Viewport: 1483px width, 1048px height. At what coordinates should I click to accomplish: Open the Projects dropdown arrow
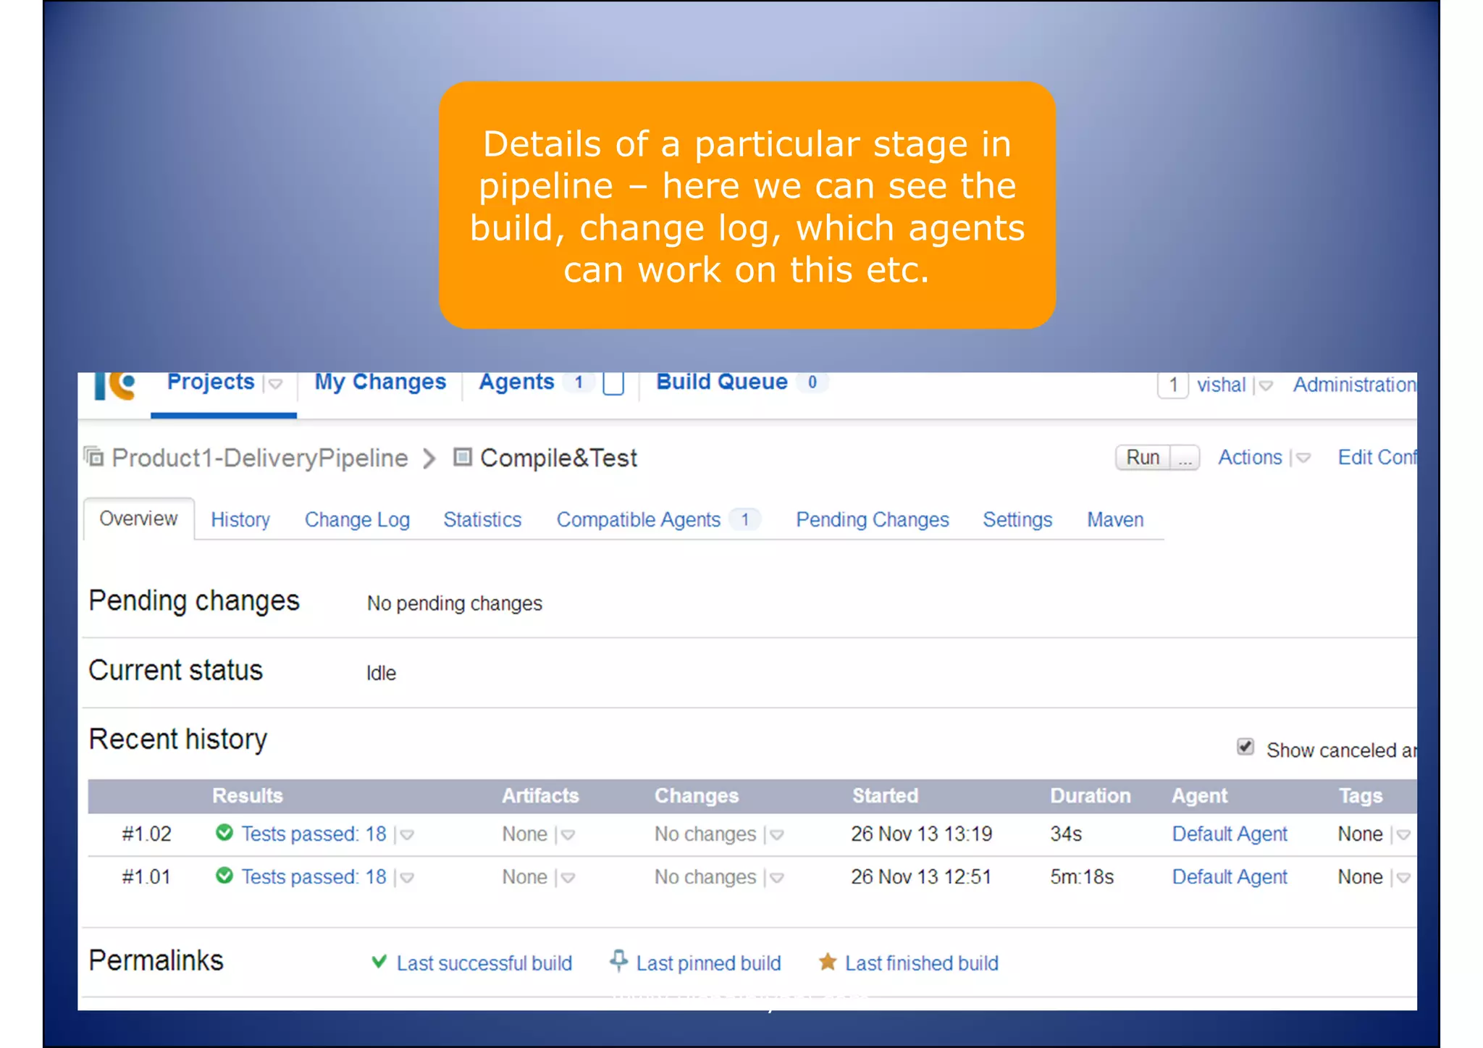[x=275, y=384]
